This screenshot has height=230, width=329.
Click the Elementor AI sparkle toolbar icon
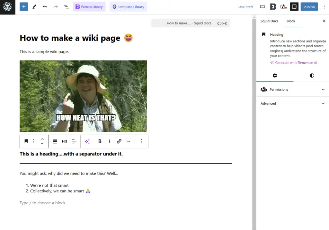tap(87, 141)
